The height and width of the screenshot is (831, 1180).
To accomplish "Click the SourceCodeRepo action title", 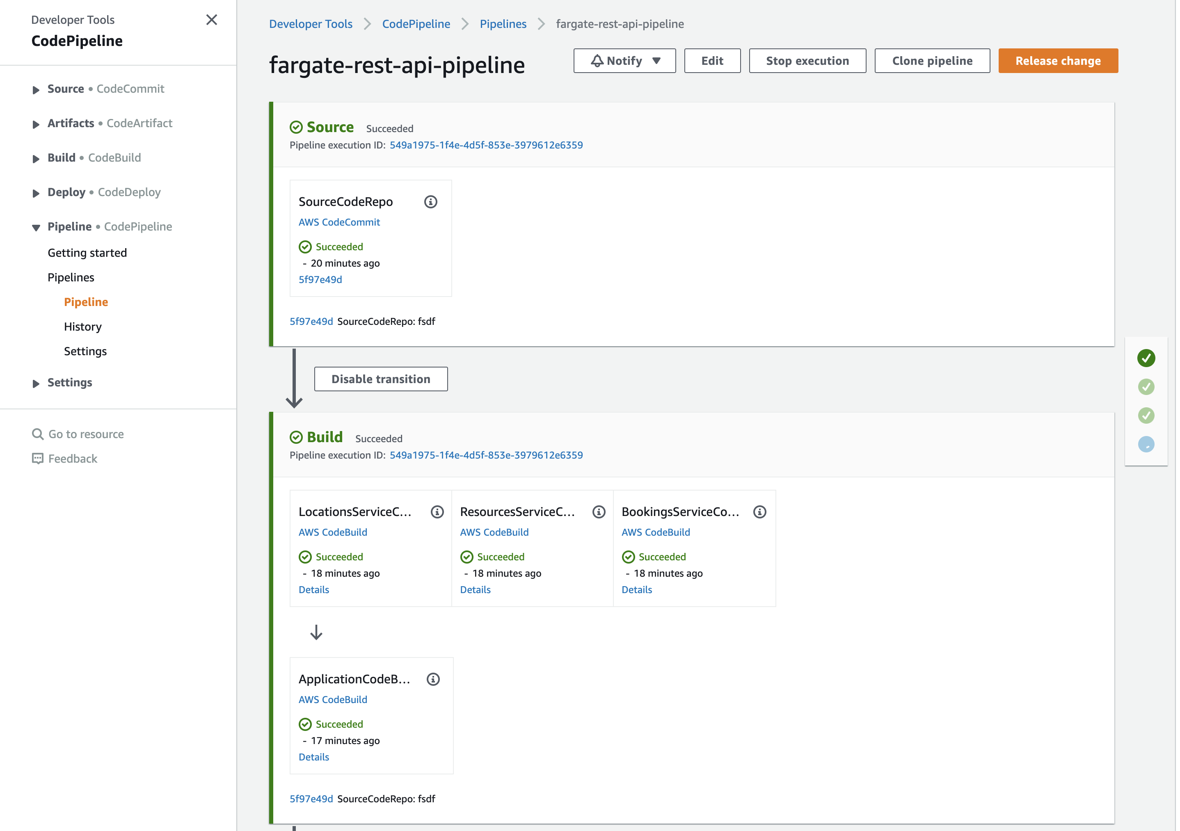I will point(345,201).
